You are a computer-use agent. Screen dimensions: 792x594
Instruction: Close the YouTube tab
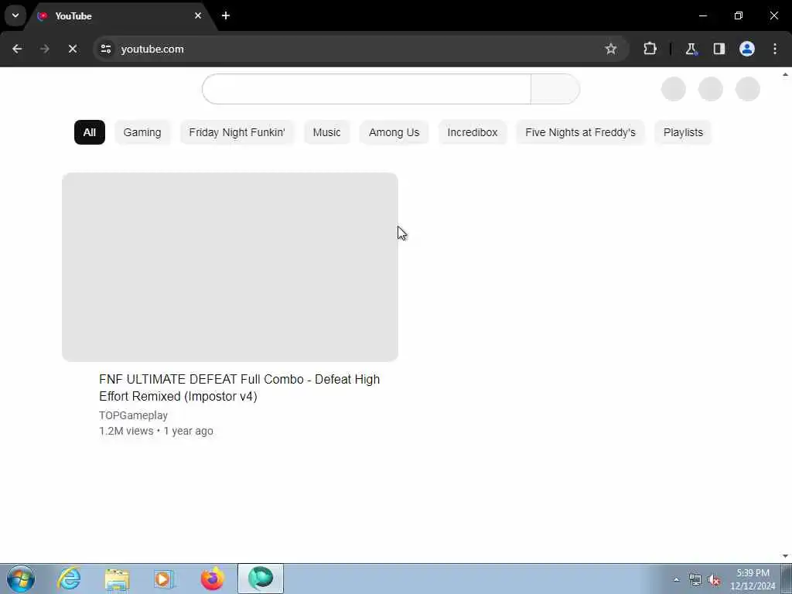point(198,15)
